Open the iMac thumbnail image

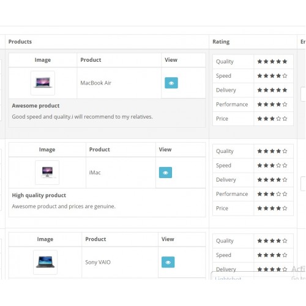pyautogui.click(x=47, y=173)
